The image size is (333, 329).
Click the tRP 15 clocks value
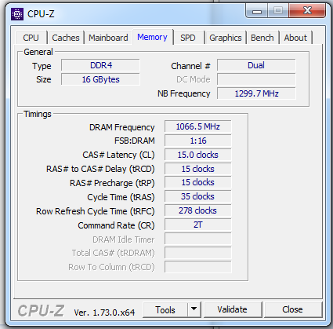[198, 182]
